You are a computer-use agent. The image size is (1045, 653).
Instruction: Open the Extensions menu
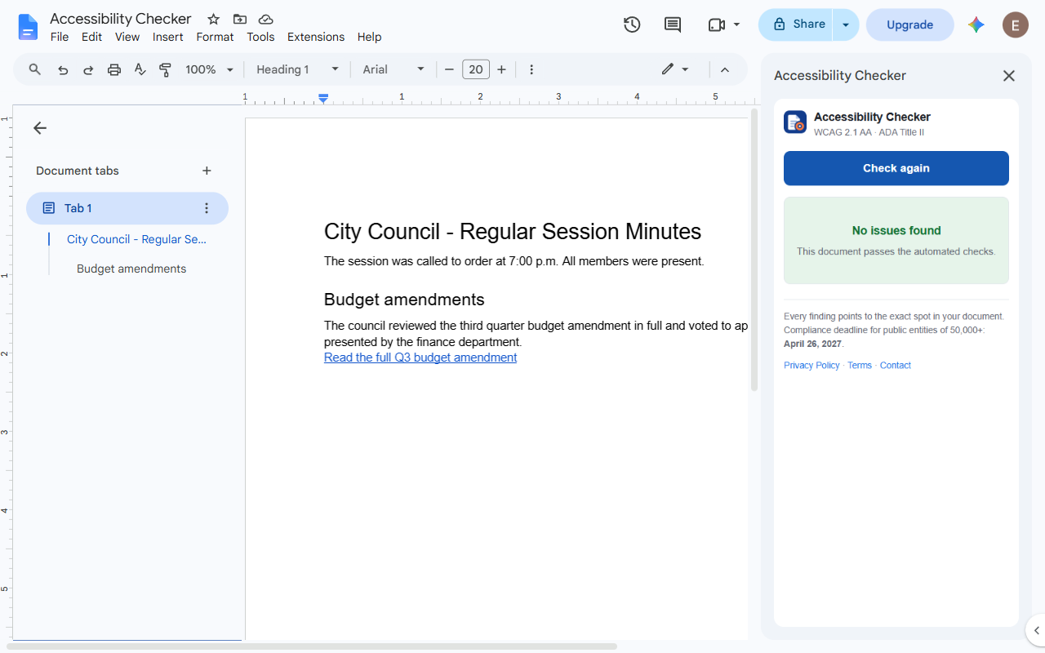pos(316,37)
